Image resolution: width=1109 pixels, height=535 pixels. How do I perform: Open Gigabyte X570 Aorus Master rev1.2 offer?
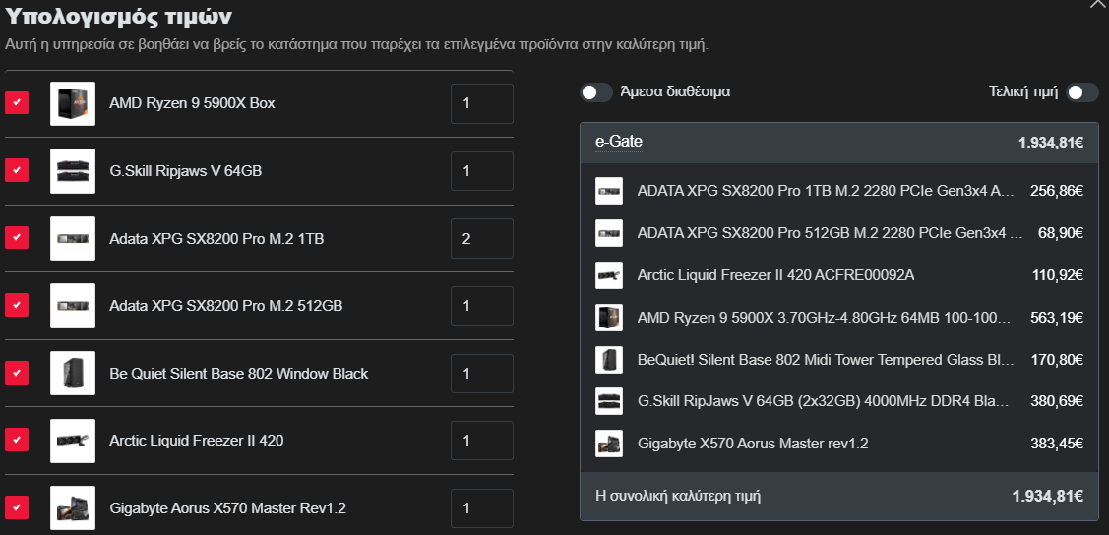tap(753, 444)
